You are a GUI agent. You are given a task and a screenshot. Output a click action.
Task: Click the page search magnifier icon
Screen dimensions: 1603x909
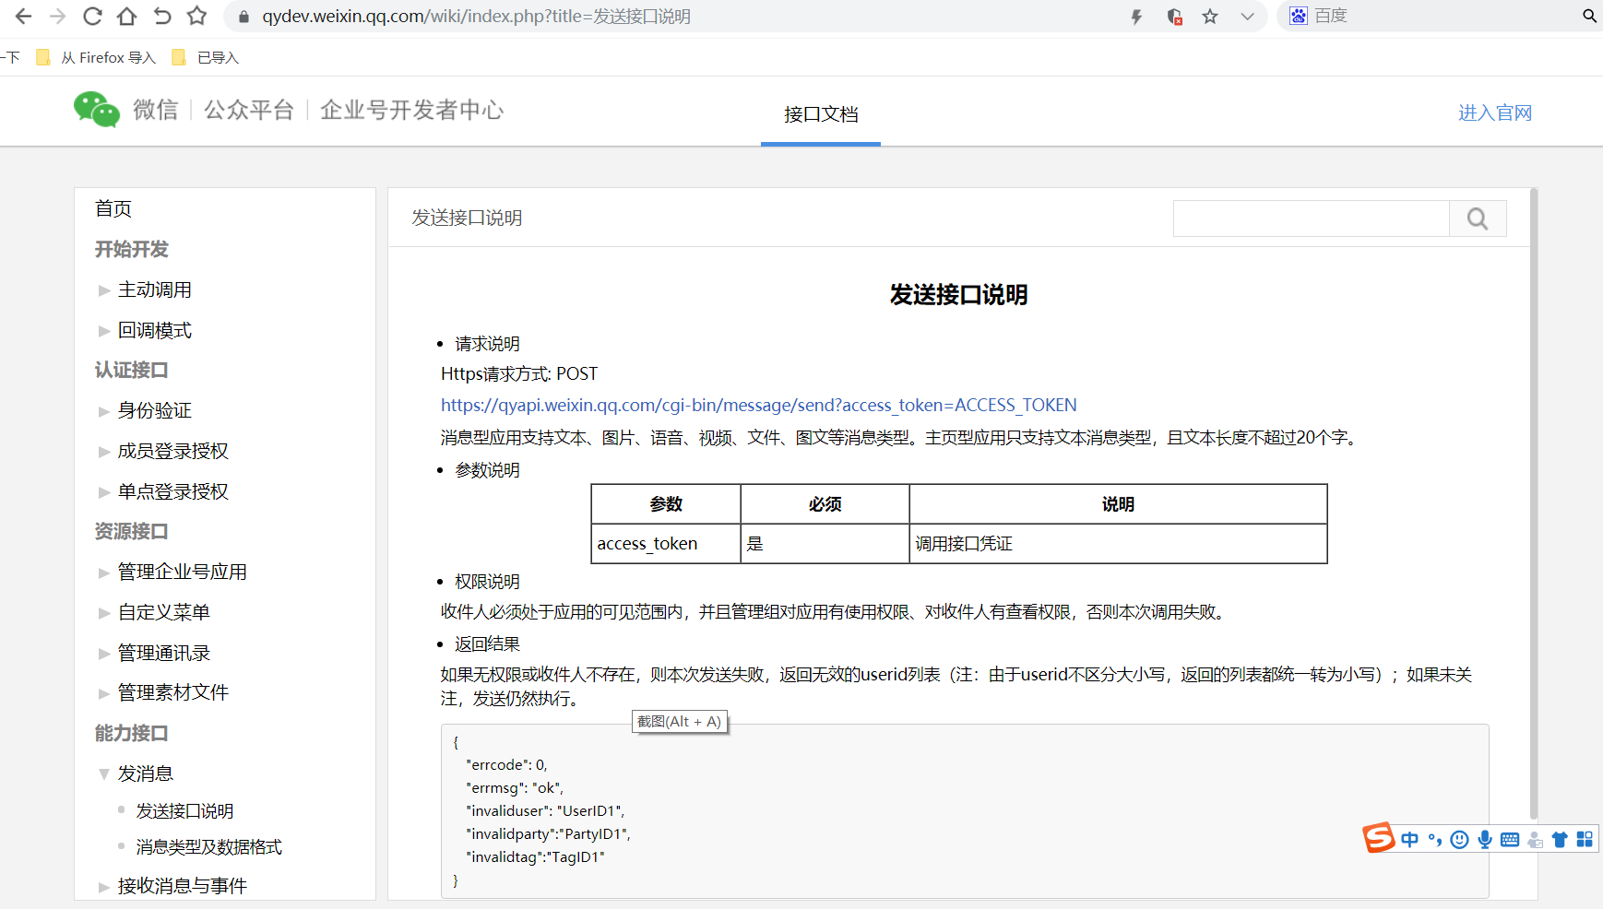pos(1478,218)
